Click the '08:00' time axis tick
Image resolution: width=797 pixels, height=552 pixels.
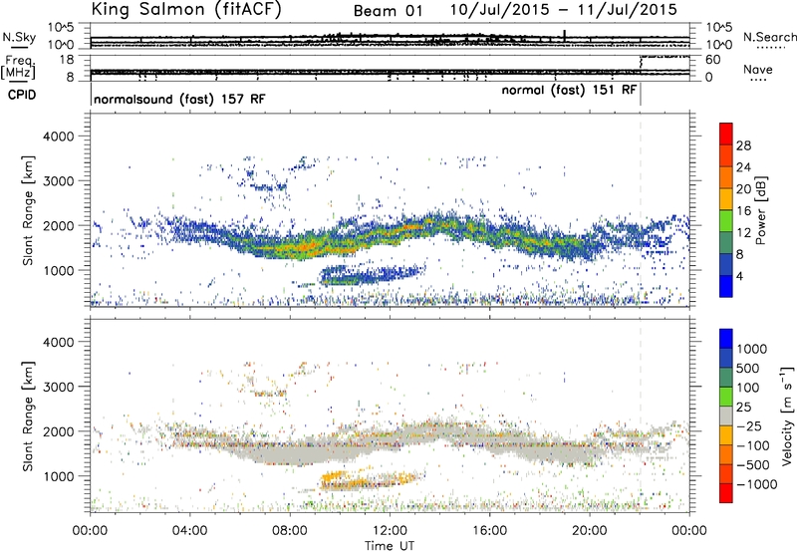(290, 531)
